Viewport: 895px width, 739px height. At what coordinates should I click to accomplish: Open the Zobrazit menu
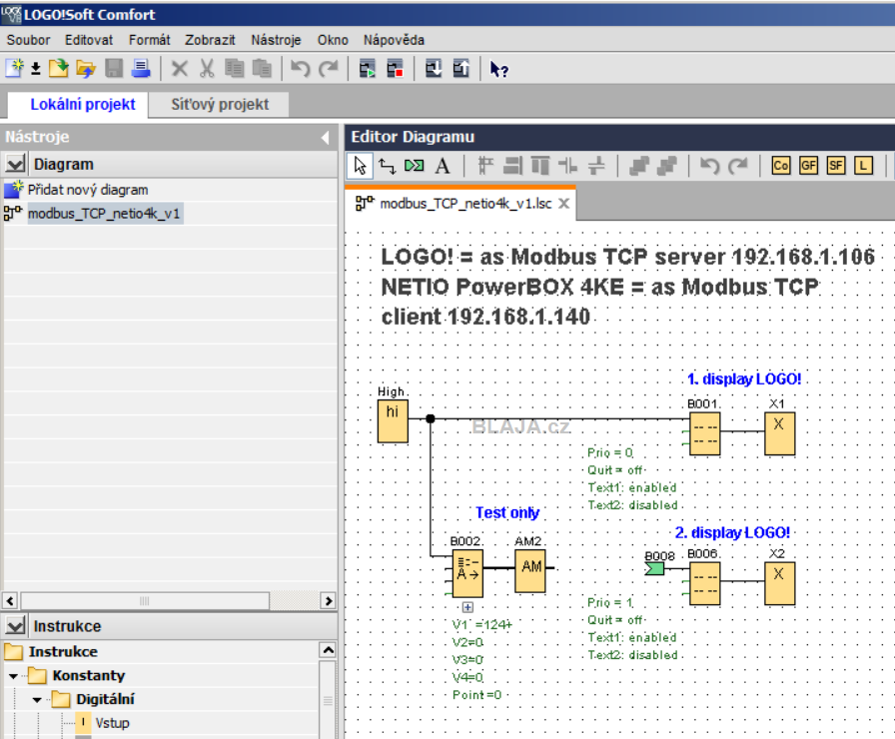[x=210, y=40]
